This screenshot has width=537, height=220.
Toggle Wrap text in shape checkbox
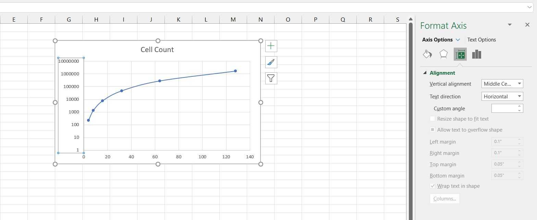pos(432,186)
